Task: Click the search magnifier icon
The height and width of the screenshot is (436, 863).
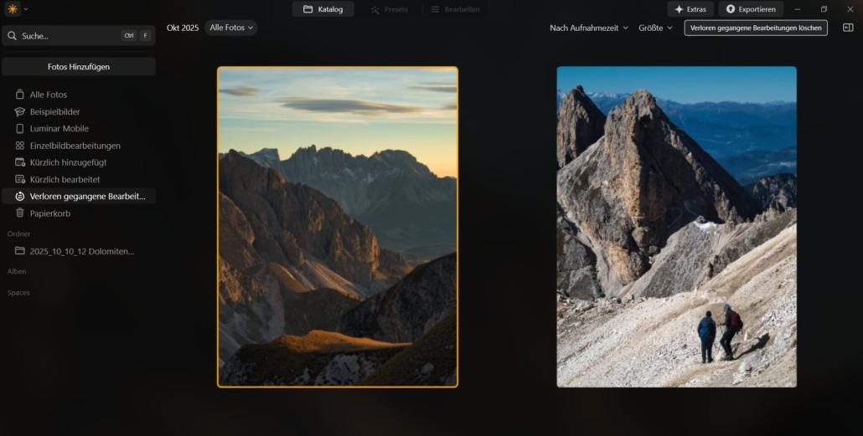Action: click(x=13, y=36)
